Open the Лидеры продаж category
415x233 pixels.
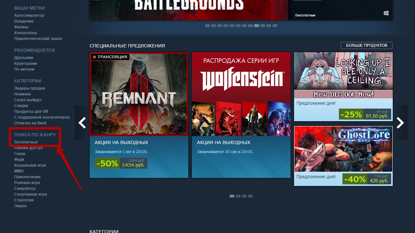pyautogui.click(x=30, y=88)
